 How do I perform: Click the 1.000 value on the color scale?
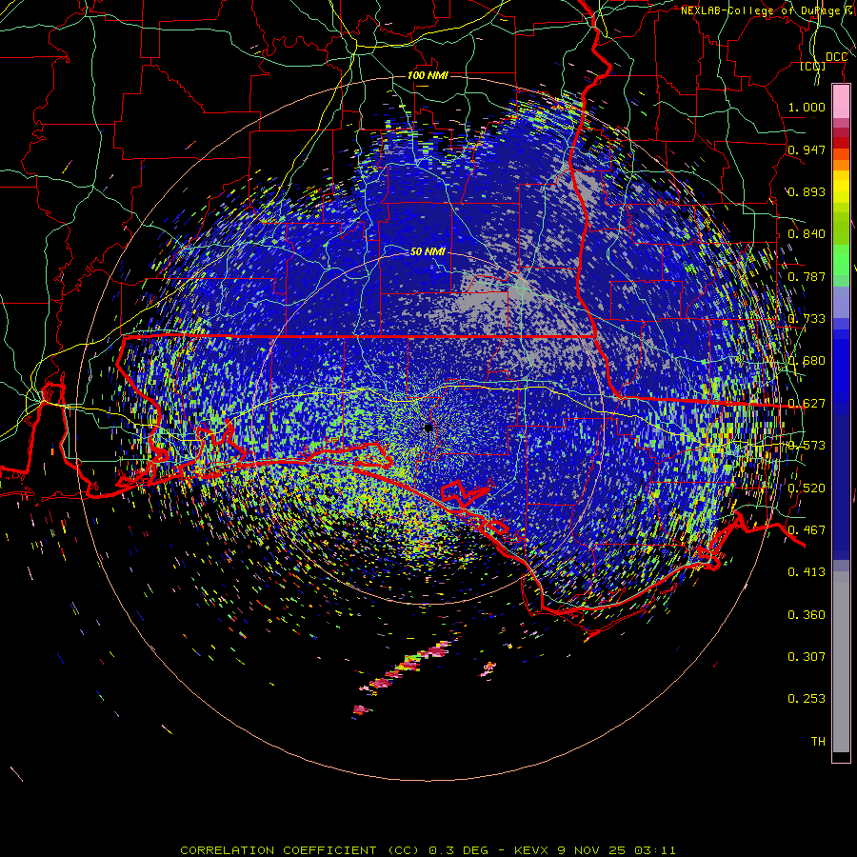pos(807,107)
